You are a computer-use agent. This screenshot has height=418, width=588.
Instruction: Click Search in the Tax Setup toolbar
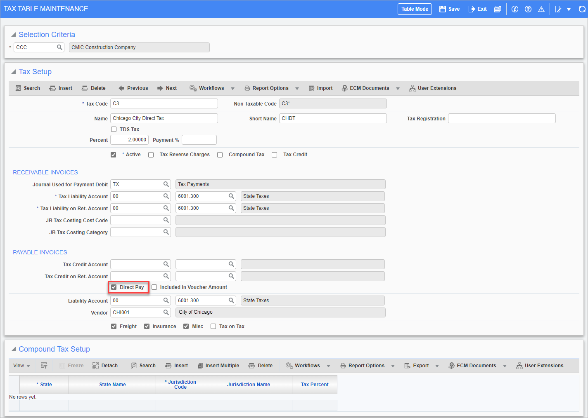coord(28,88)
